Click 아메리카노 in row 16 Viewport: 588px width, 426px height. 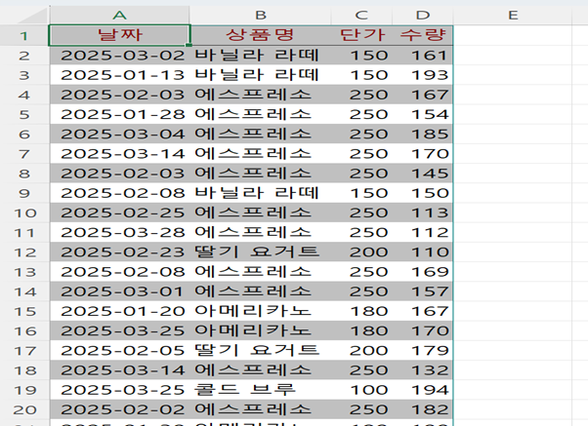(x=261, y=330)
